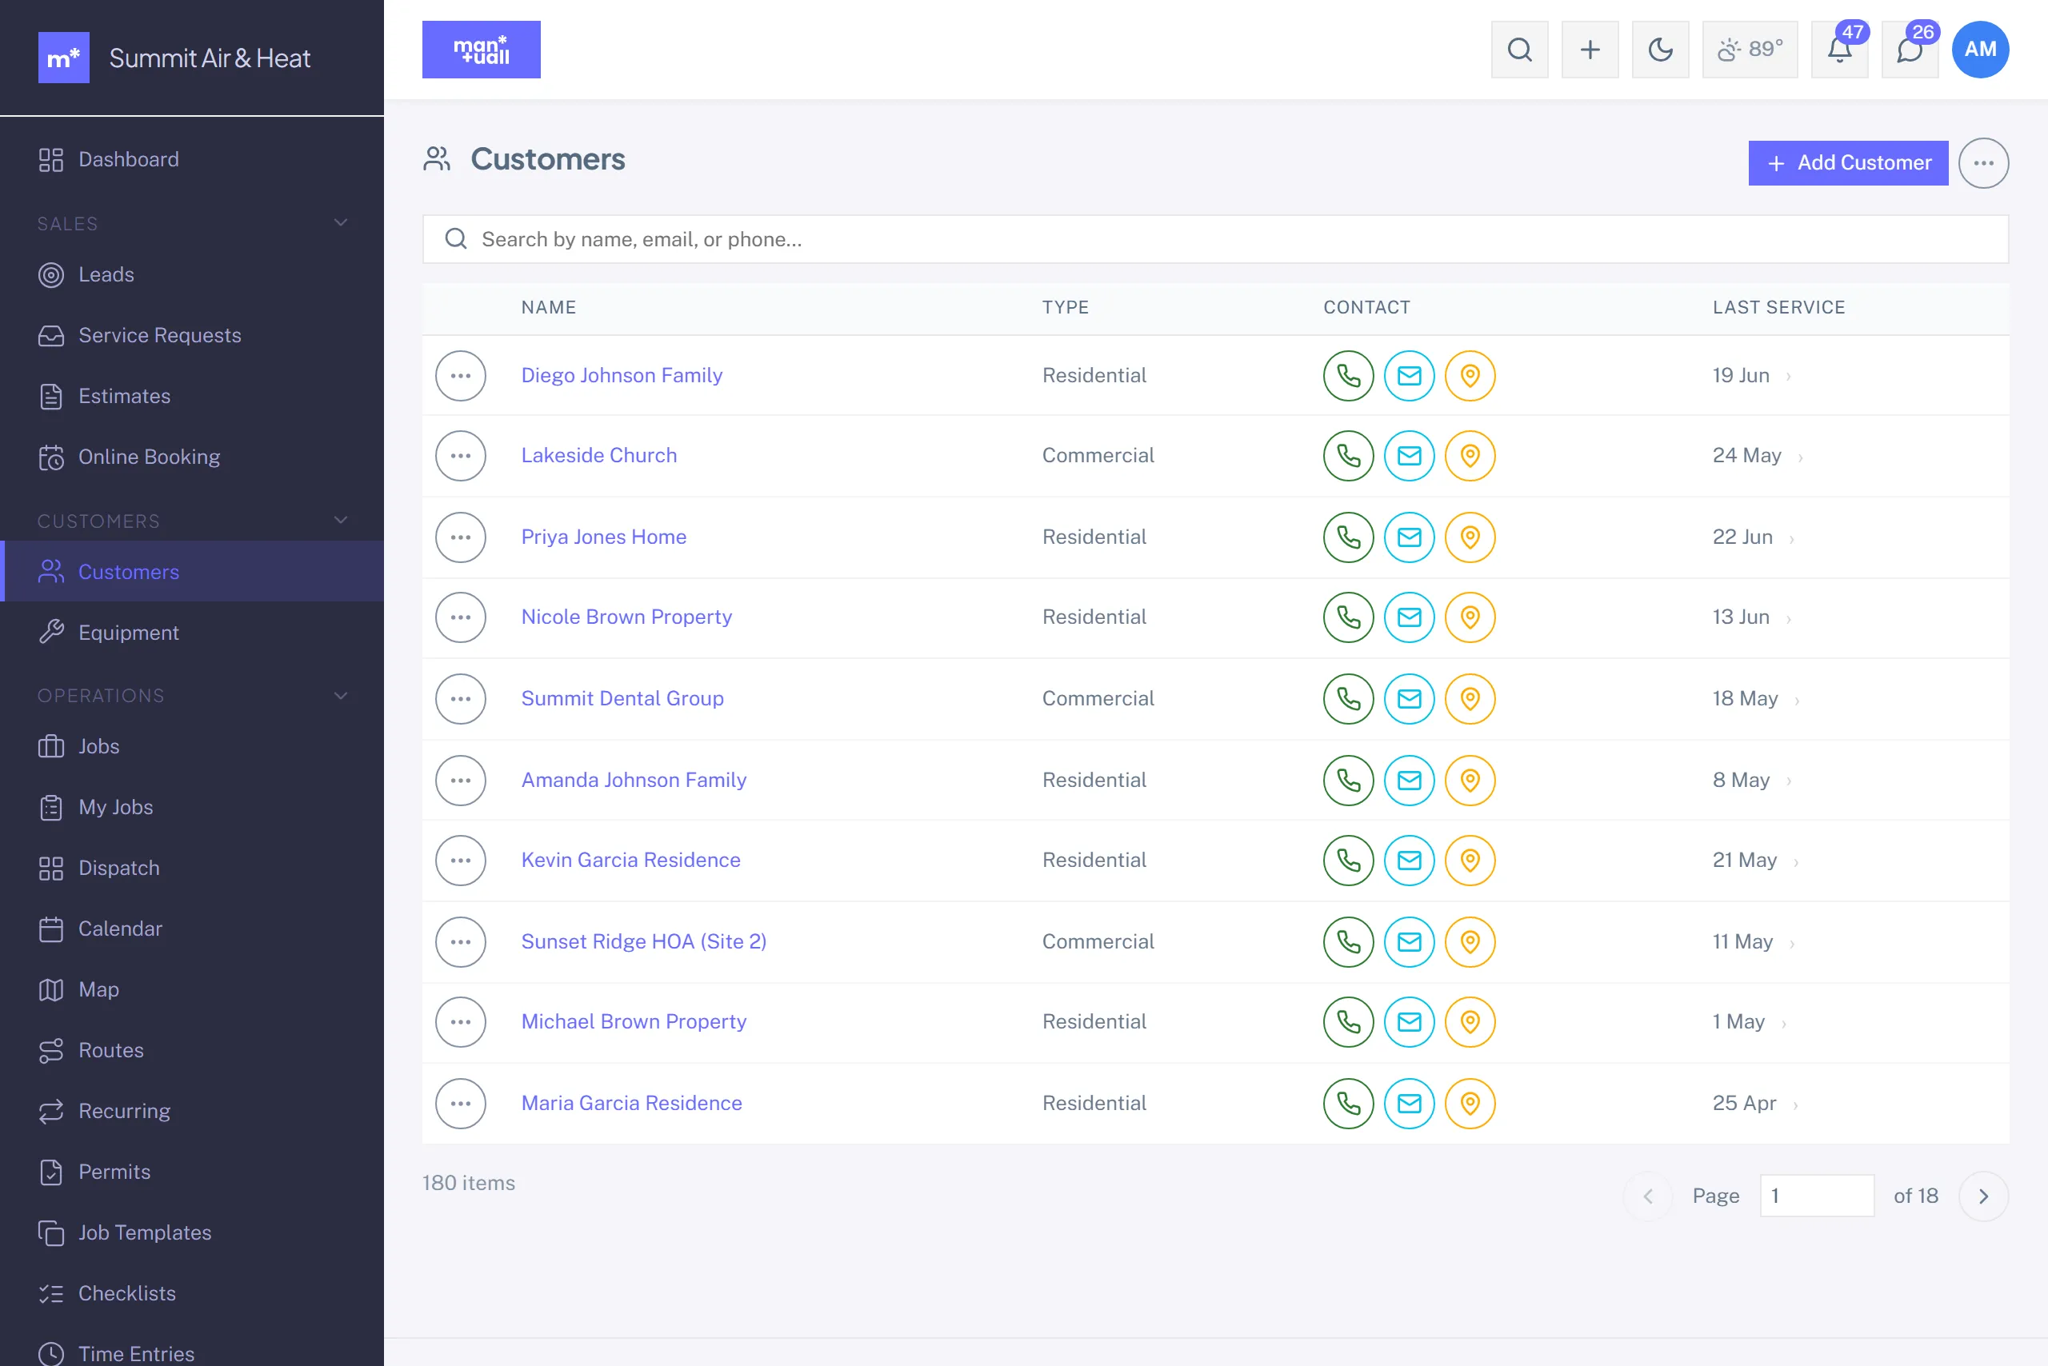Show Lakeside Church location pin
The width and height of the screenshot is (2048, 1366).
click(1470, 456)
